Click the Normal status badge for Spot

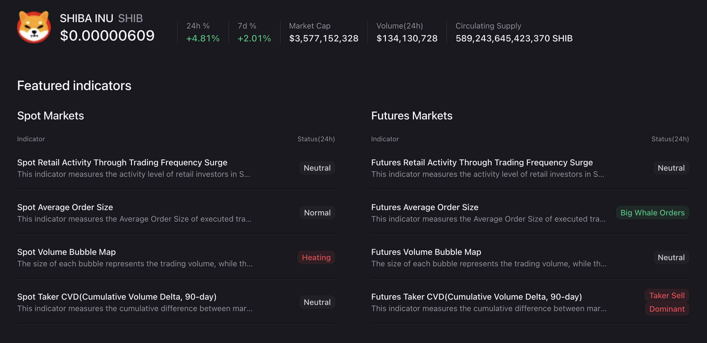[317, 213]
